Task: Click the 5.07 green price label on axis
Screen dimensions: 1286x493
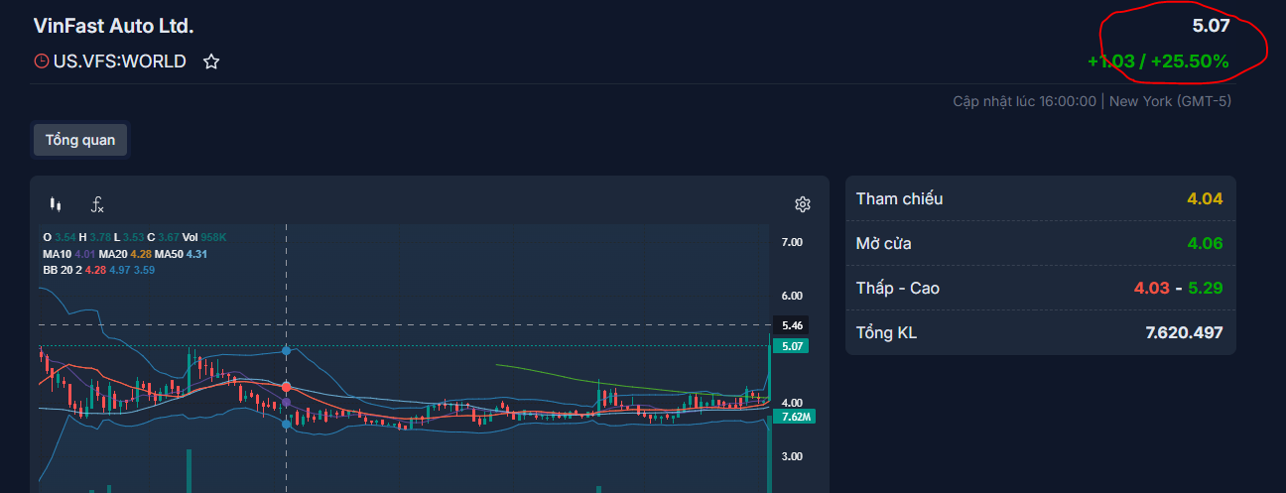Action: [x=791, y=346]
